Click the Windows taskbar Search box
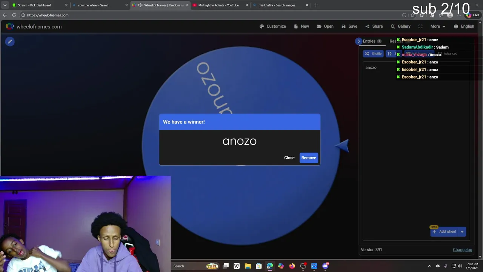483x272 pixels. click(194, 266)
